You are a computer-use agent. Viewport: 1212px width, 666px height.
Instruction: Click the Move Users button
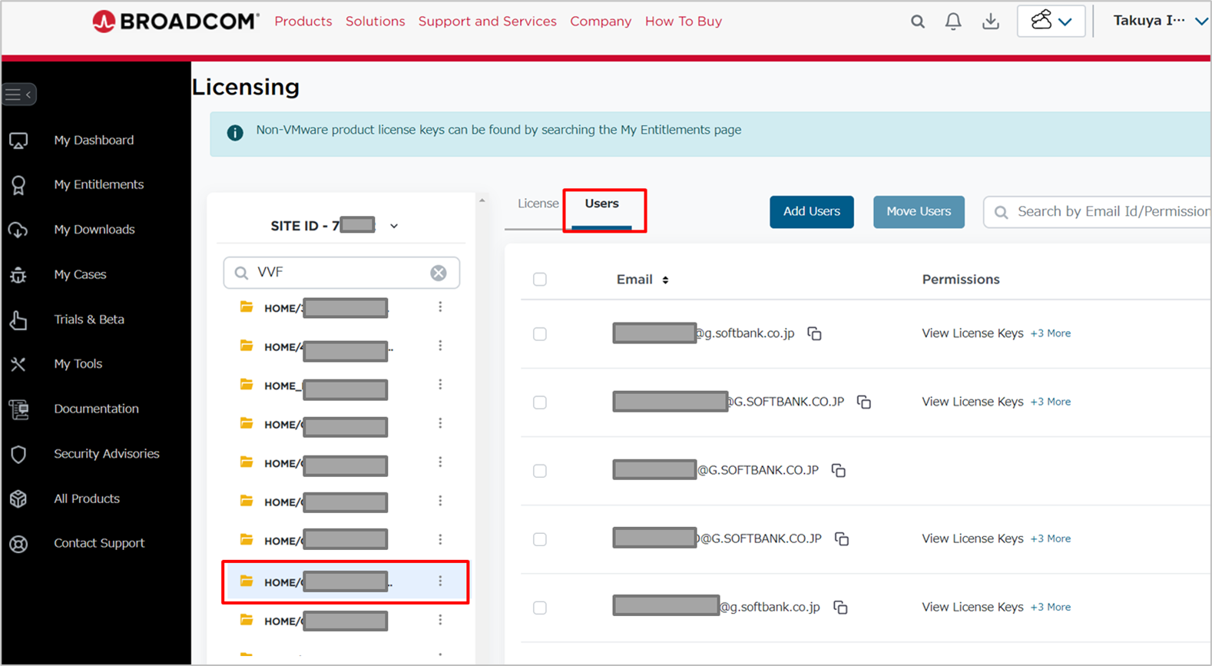(x=919, y=212)
